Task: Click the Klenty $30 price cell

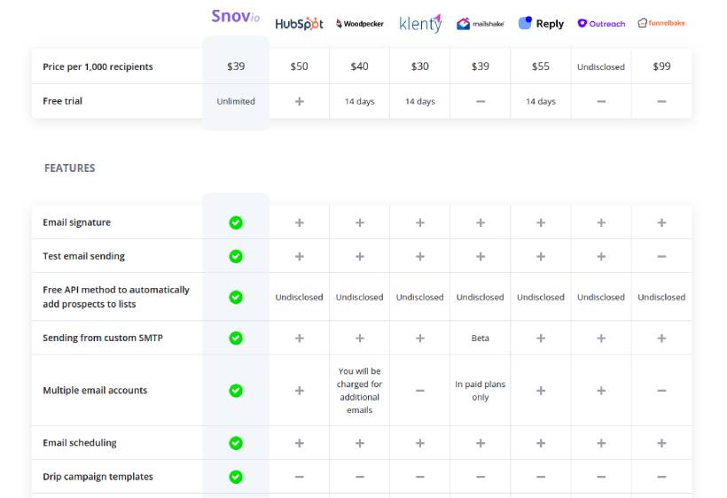Action: (x=420, y=66)
